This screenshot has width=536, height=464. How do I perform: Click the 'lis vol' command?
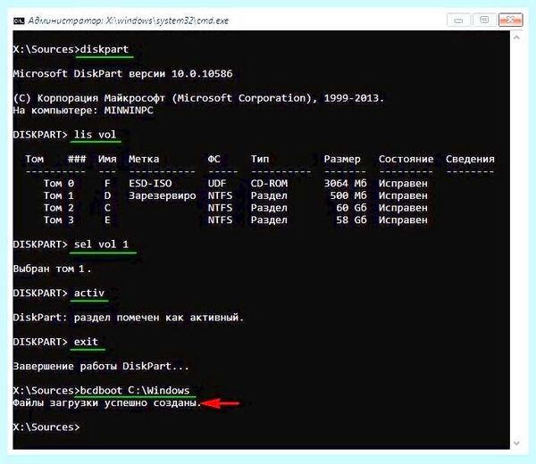click(95, 135)
